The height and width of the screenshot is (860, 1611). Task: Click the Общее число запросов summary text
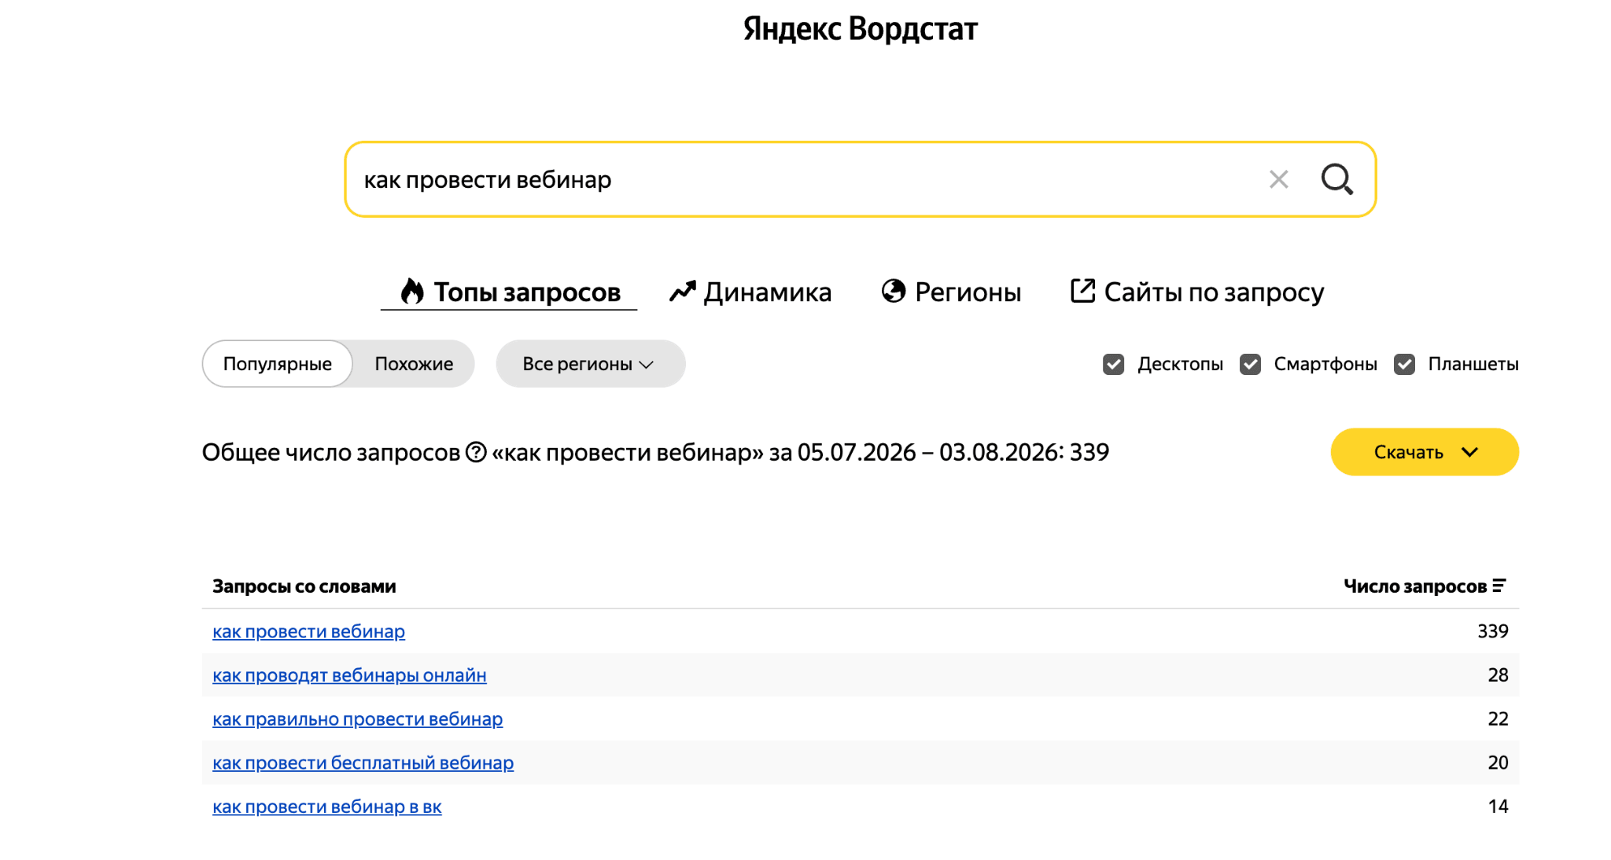click(x=655, y=452)
